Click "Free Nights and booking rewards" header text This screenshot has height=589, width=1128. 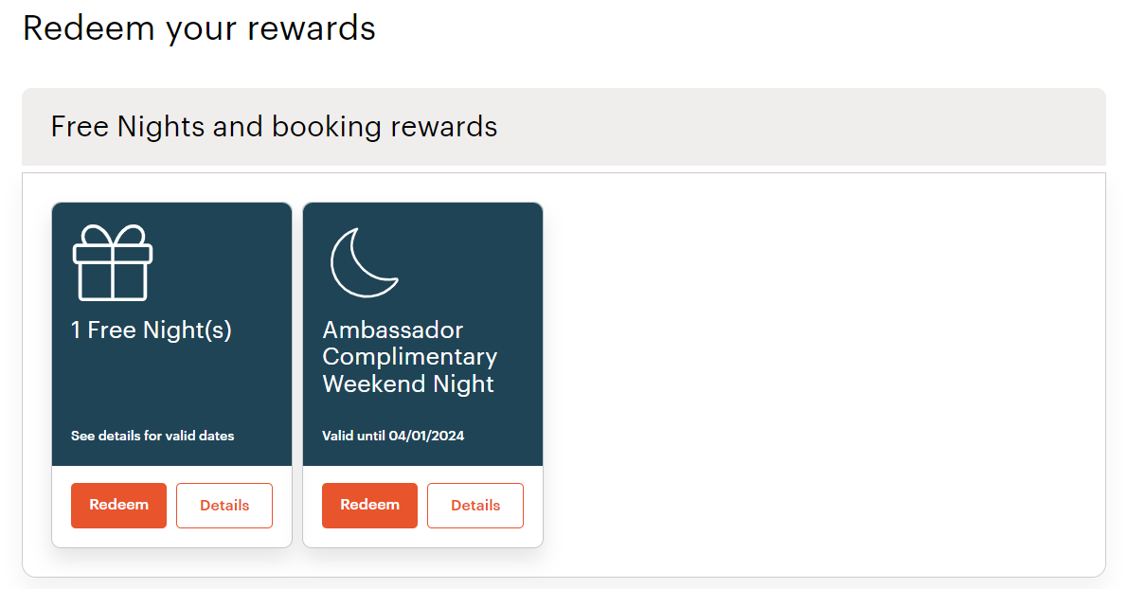click(x=274, y=127)
